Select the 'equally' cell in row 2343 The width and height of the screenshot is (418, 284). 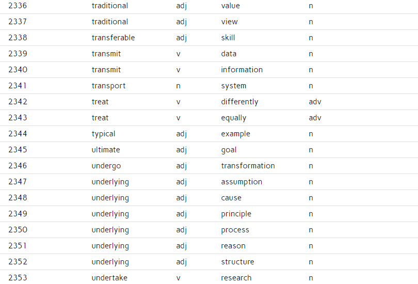pyautogui.click(x=234, y=118)
